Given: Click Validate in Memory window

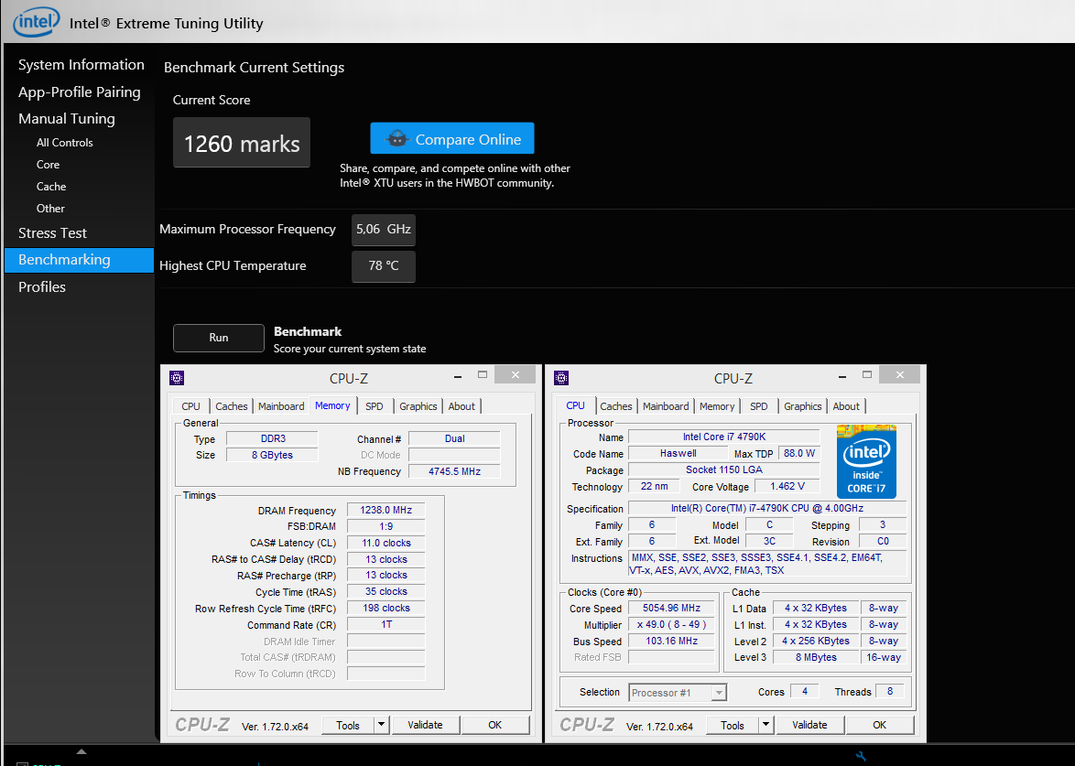Looking at the screenshot, I should tap(425, 725).
